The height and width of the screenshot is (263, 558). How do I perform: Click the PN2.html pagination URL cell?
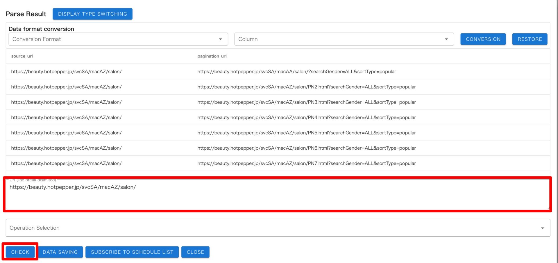306,87
